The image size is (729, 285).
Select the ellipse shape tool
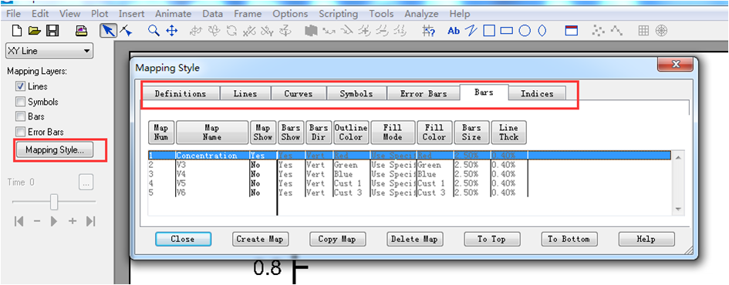click(542, 31)
